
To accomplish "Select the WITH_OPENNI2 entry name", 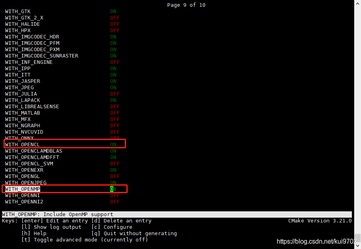I will [x=24, y=202].
